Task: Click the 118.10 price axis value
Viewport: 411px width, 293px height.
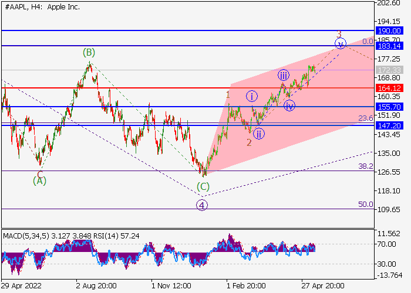Action: [x=389, y=191]
